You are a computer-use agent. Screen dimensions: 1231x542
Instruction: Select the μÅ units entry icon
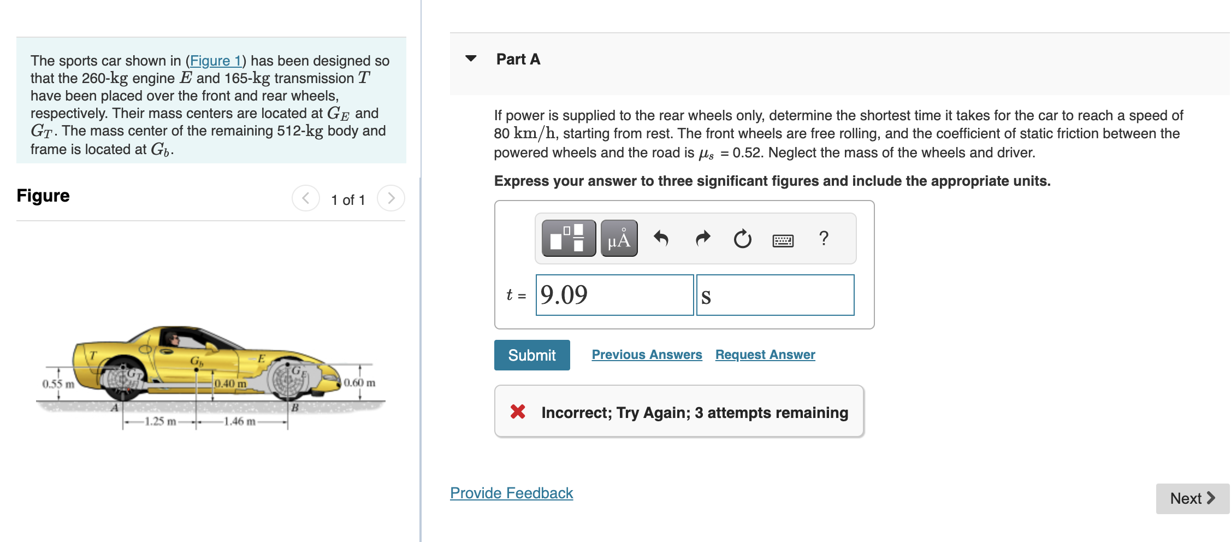[619, 238]
